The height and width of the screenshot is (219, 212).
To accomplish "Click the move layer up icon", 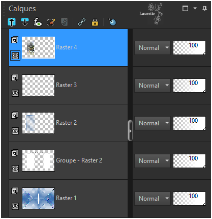I will [x=12, y=22].
